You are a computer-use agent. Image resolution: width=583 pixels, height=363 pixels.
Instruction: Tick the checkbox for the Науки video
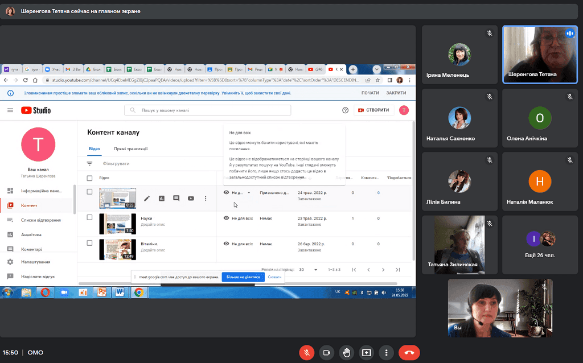click(x=89, y=217)
